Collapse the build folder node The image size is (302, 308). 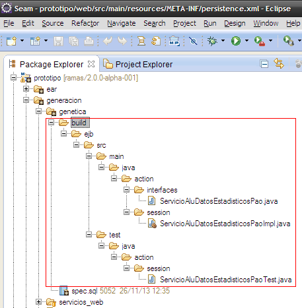coord(51,123)
